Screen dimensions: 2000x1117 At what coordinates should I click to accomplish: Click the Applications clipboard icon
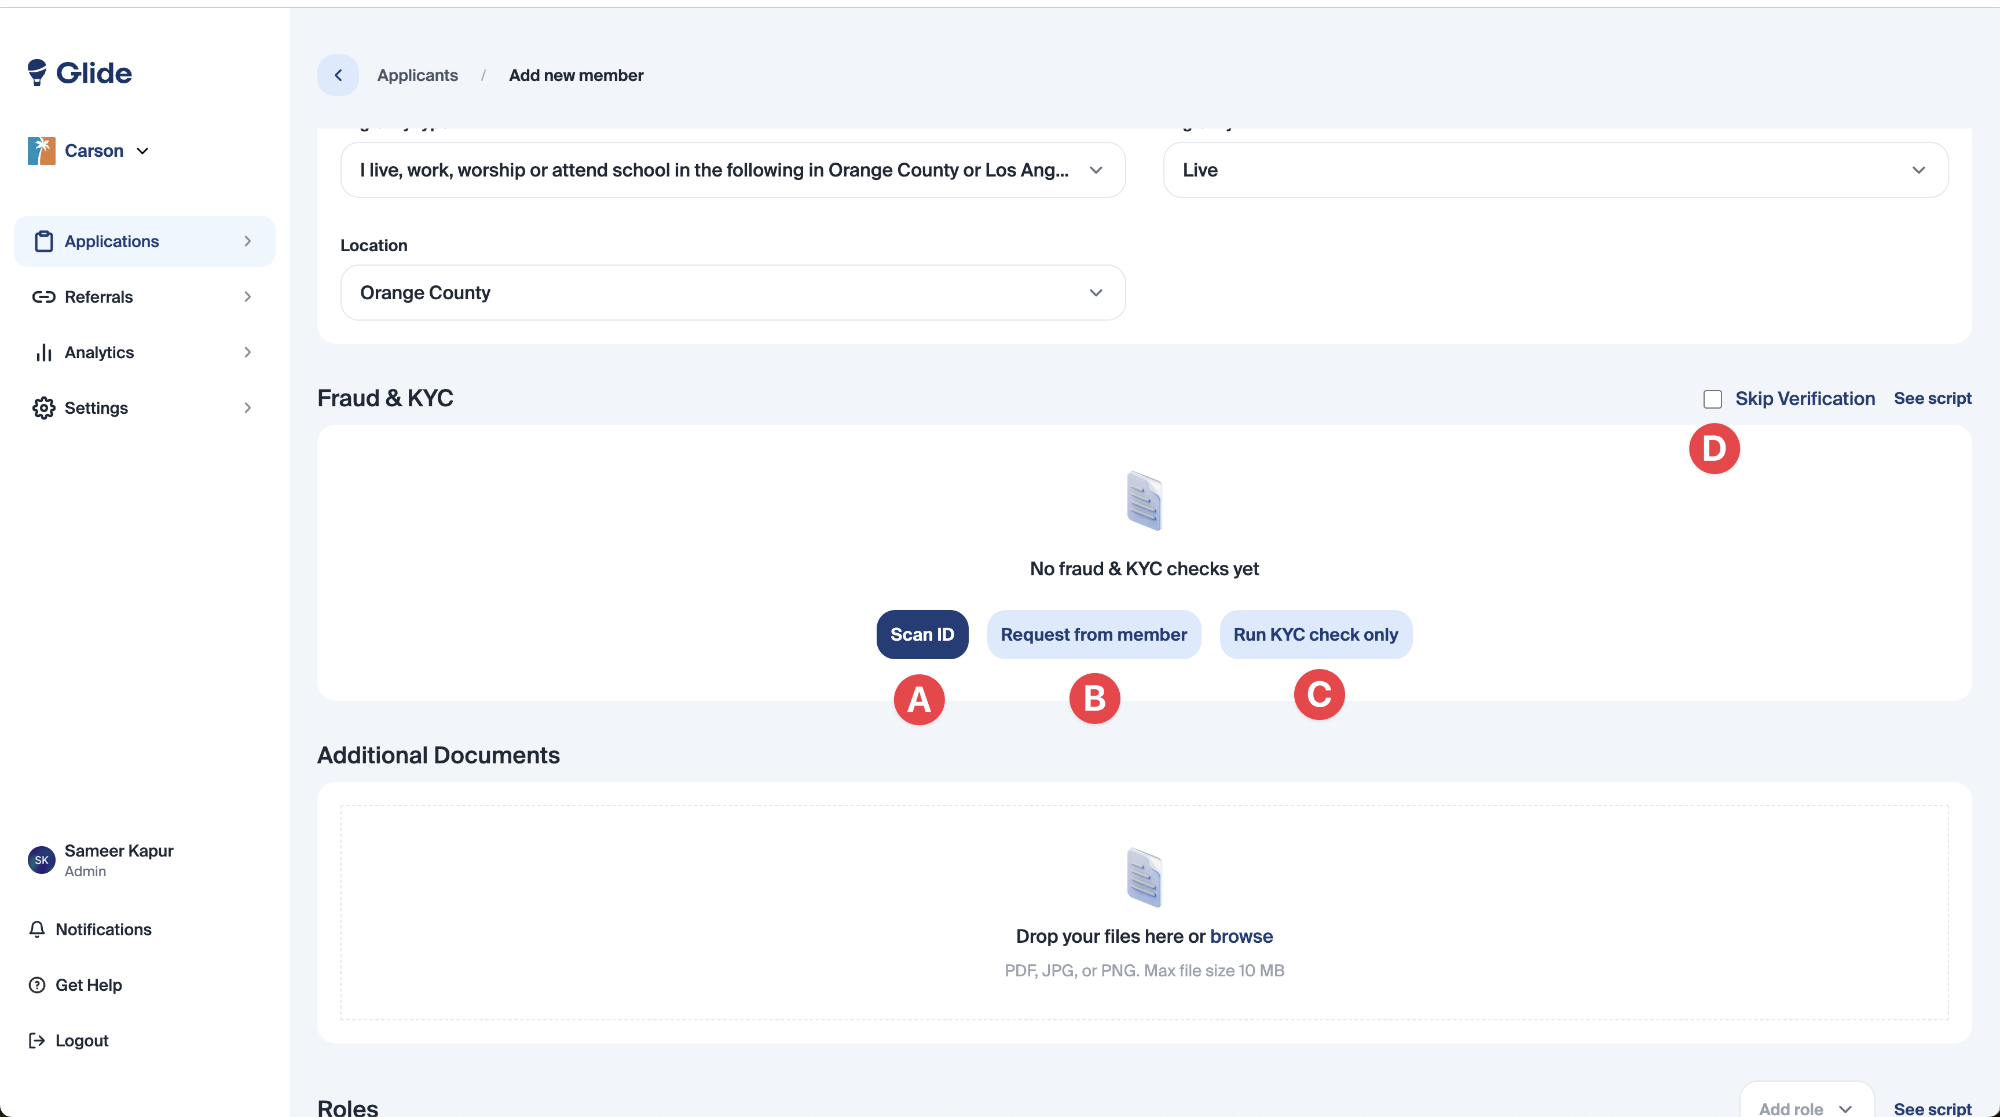pos(43,241)
